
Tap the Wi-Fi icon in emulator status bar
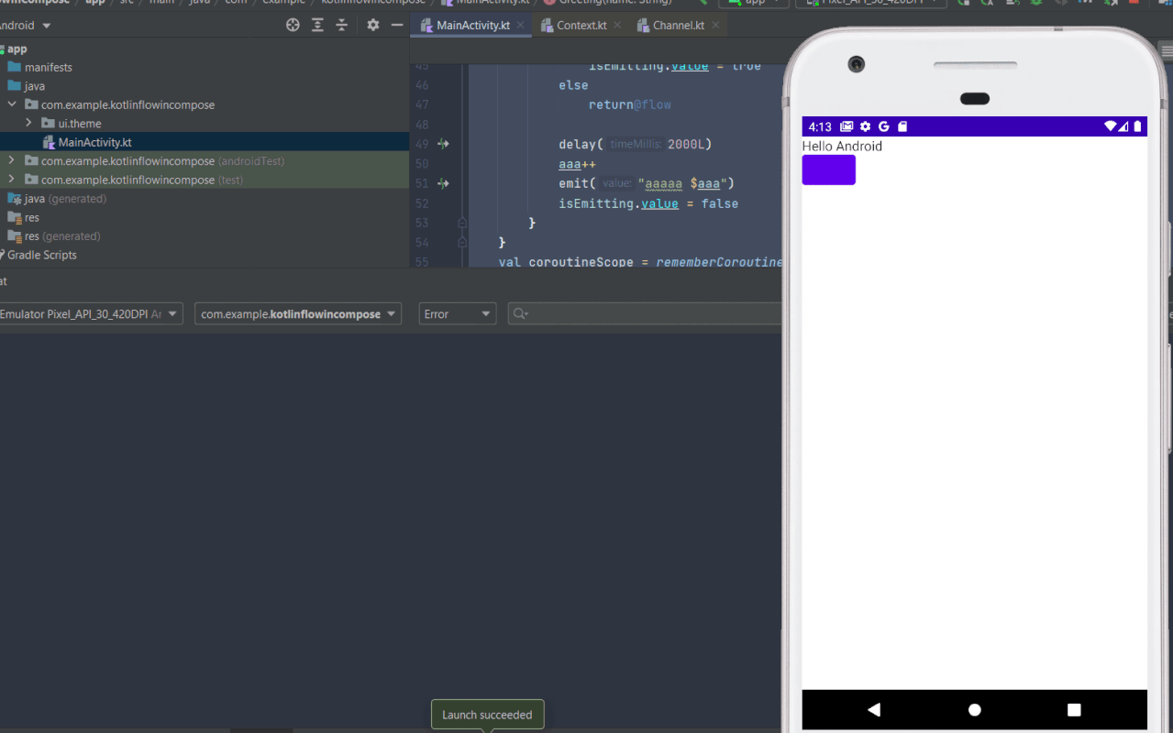(1111, 126)
